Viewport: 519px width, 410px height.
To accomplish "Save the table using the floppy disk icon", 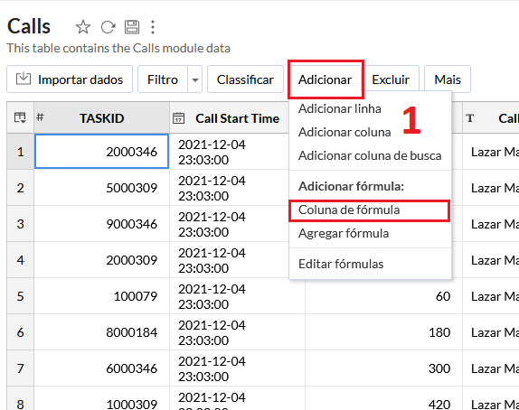I will (x=132, y=27).
